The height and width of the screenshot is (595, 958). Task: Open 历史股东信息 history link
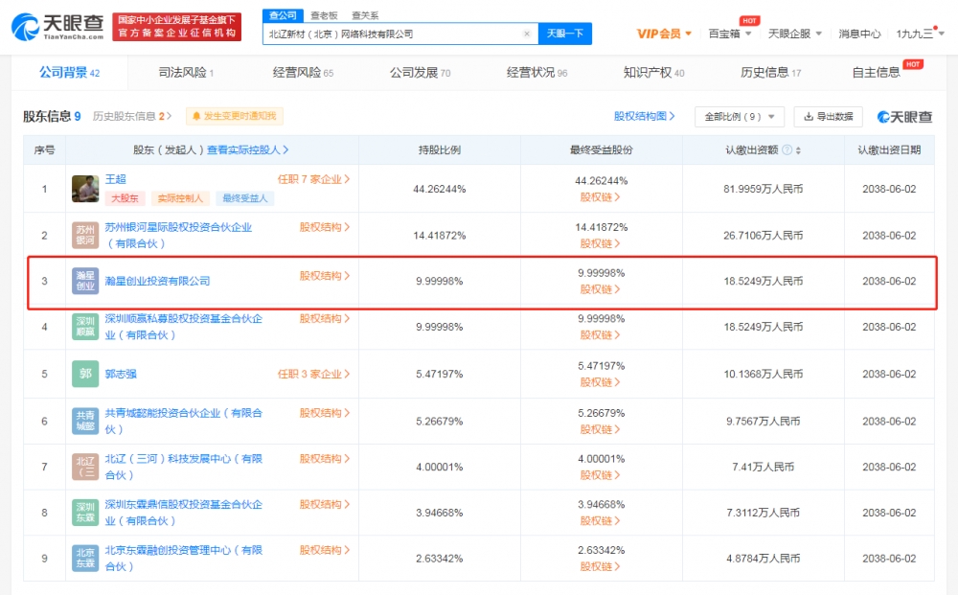131,116
